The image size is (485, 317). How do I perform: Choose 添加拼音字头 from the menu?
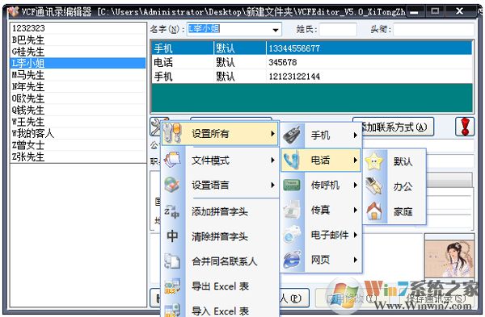[x=220, y=212]
